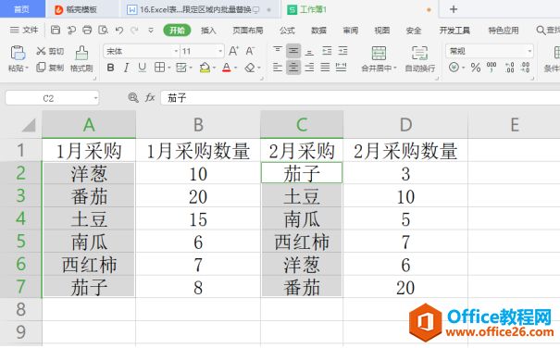Apply the percent style format

pos(476,68)
